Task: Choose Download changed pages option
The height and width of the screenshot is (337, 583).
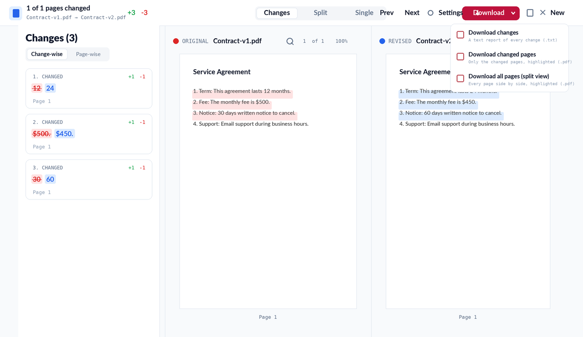Action: click(x=509, y=57)
